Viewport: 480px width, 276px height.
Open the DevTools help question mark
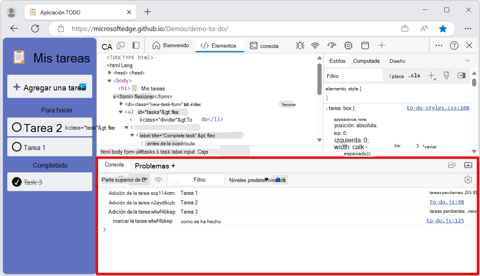click(454, 46)
